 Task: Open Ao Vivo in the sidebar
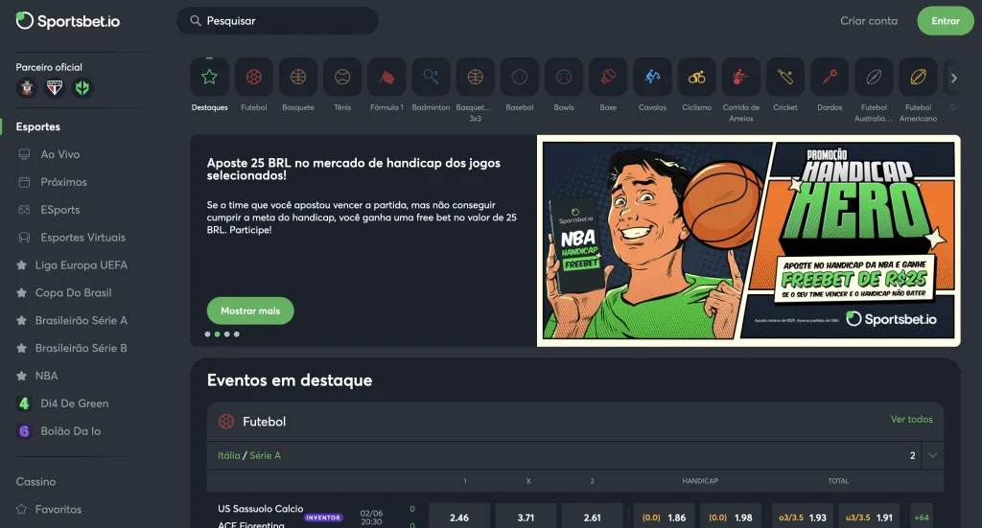pyautogui.click(x=60, y=154)
